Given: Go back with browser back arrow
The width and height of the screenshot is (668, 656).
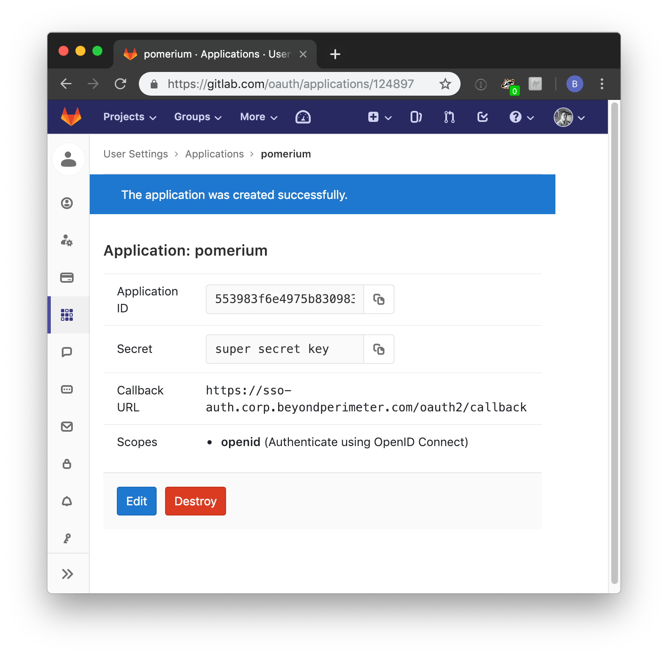Looking at the screenshot, I should click(66, 84).
